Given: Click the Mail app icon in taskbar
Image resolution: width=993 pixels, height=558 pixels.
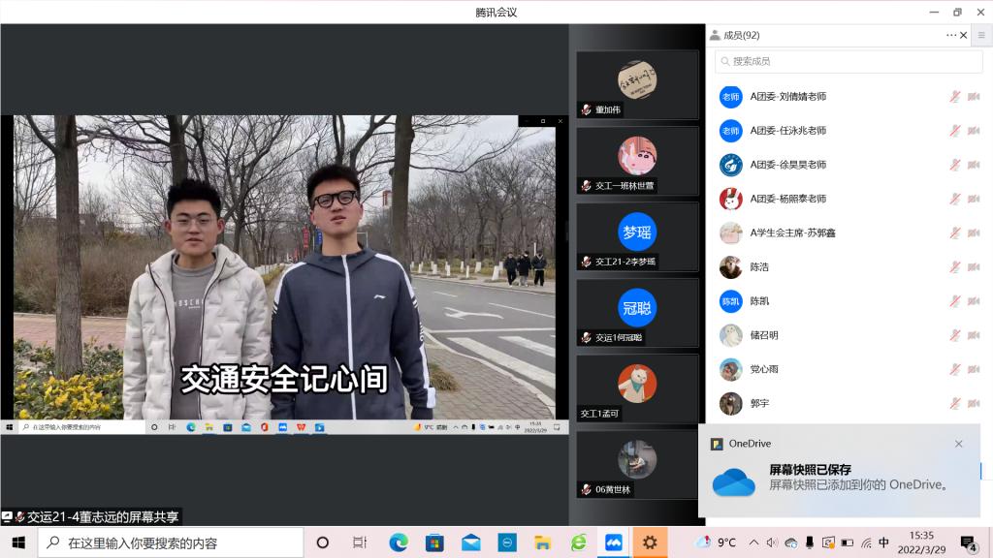Looking at the screenshot, I should [471, 542].
